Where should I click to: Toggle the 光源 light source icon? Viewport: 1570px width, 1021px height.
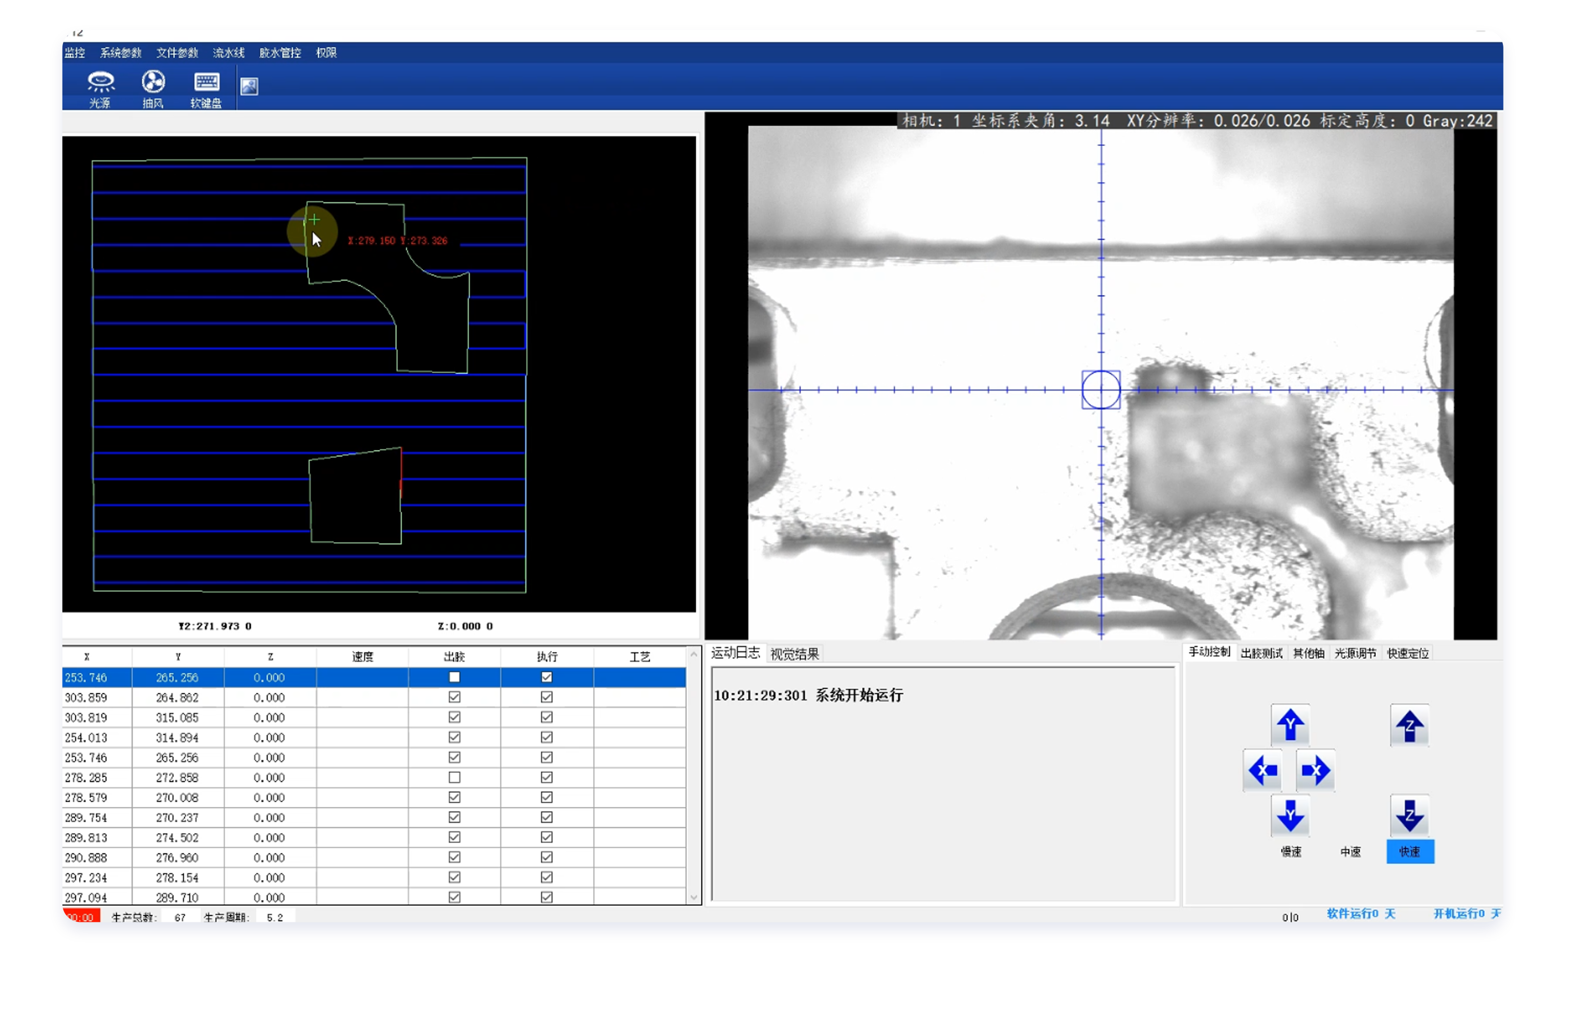[100, 83]
